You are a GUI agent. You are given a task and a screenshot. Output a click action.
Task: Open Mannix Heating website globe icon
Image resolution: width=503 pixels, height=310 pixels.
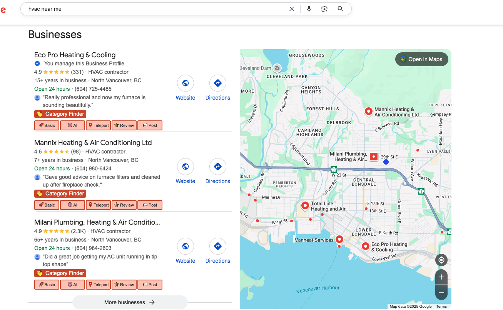[x=185, y=167]
